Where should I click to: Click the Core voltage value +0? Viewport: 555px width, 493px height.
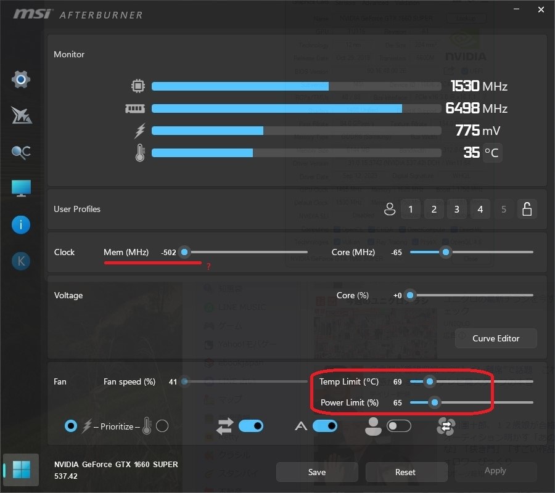[x=398, y=295]
